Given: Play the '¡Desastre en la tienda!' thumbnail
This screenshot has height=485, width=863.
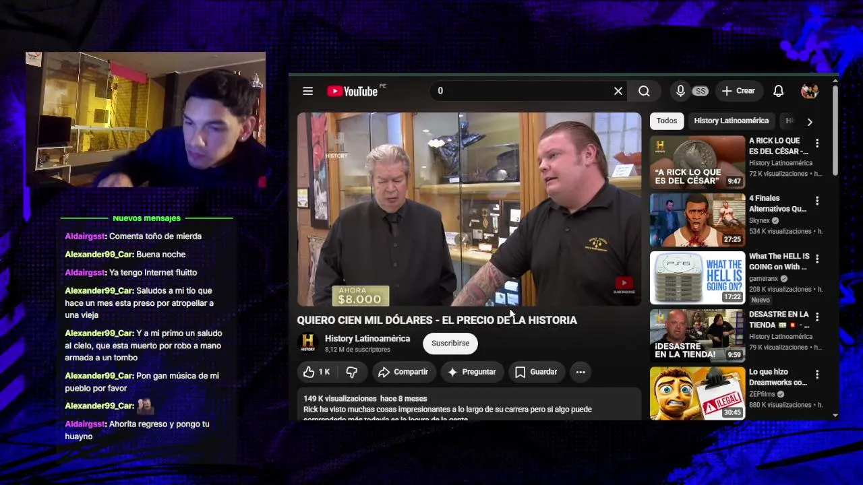Looking at the screenshot, I should [697, 336].
